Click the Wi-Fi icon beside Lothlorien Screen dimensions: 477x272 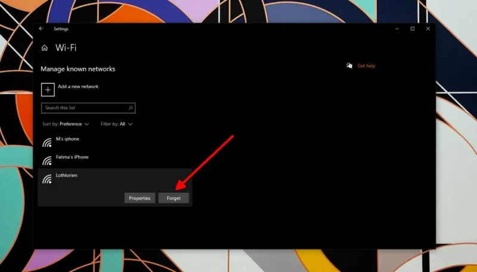point(47,179)
